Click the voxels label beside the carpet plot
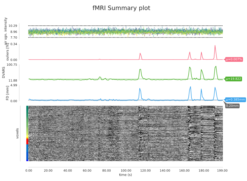This screenshot has width=247, height=181. point(17,133)
